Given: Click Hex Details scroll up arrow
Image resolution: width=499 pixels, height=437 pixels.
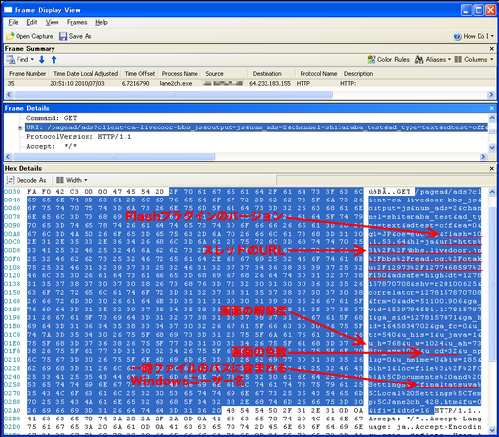Looking at the screenshot, I should [x=492, y=192].
